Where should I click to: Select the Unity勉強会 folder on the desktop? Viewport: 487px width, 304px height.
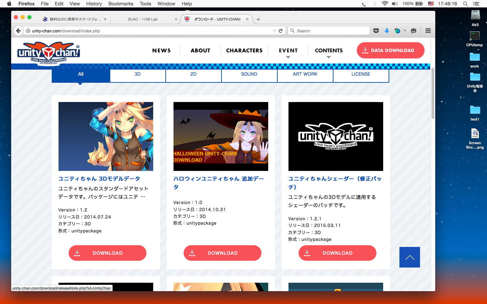[475, 82]
